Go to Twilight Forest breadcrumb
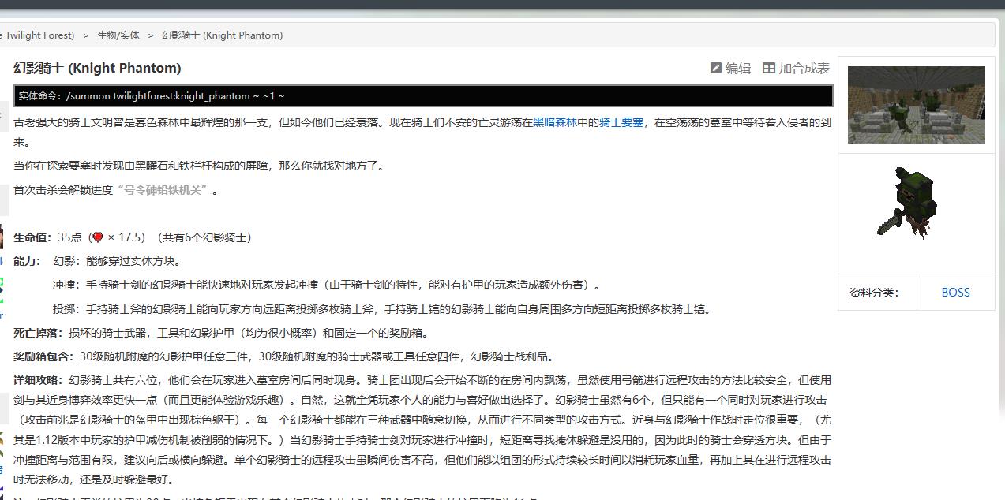Screen dimensions: 1005x500 point(37,35)
